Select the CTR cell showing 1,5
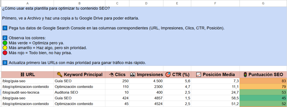This screenshot has width=287, height=107. point(177,98)
